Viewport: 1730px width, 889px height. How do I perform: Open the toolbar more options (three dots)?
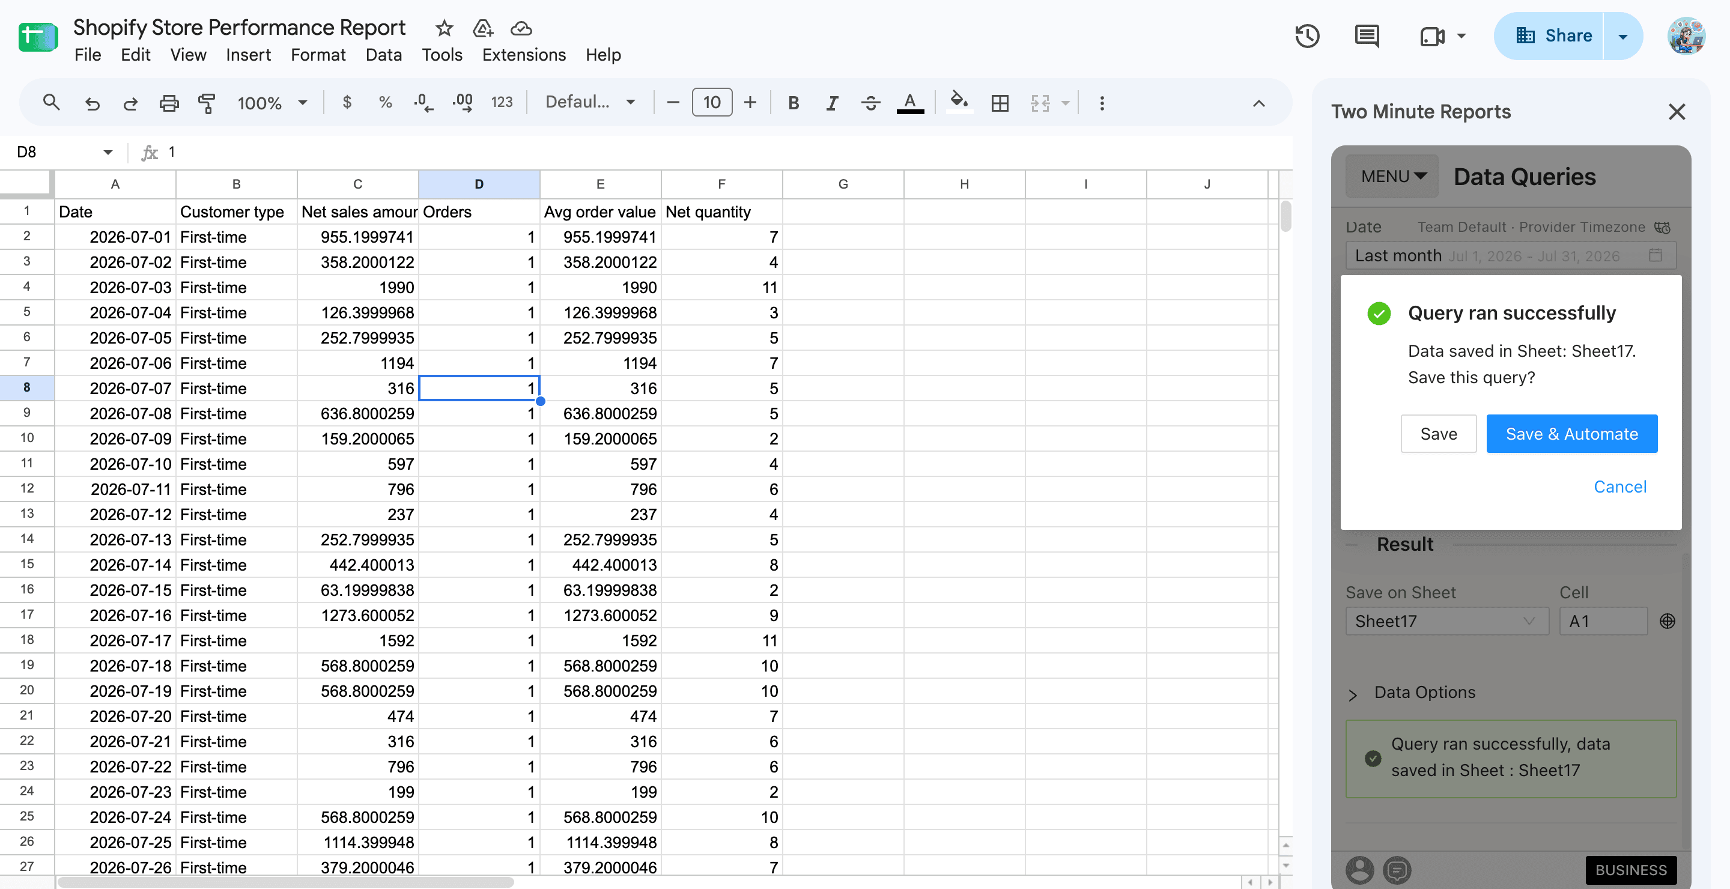pyautogui.click(x=1102, y=103)
